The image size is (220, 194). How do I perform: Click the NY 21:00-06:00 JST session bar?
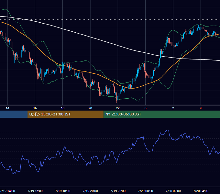point(162,114)
